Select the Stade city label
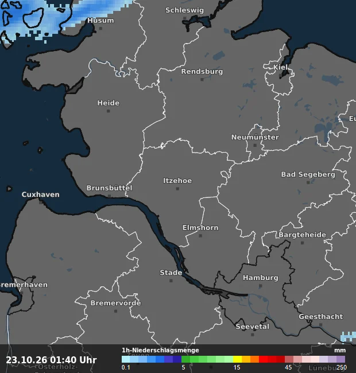 pos(171,273)
